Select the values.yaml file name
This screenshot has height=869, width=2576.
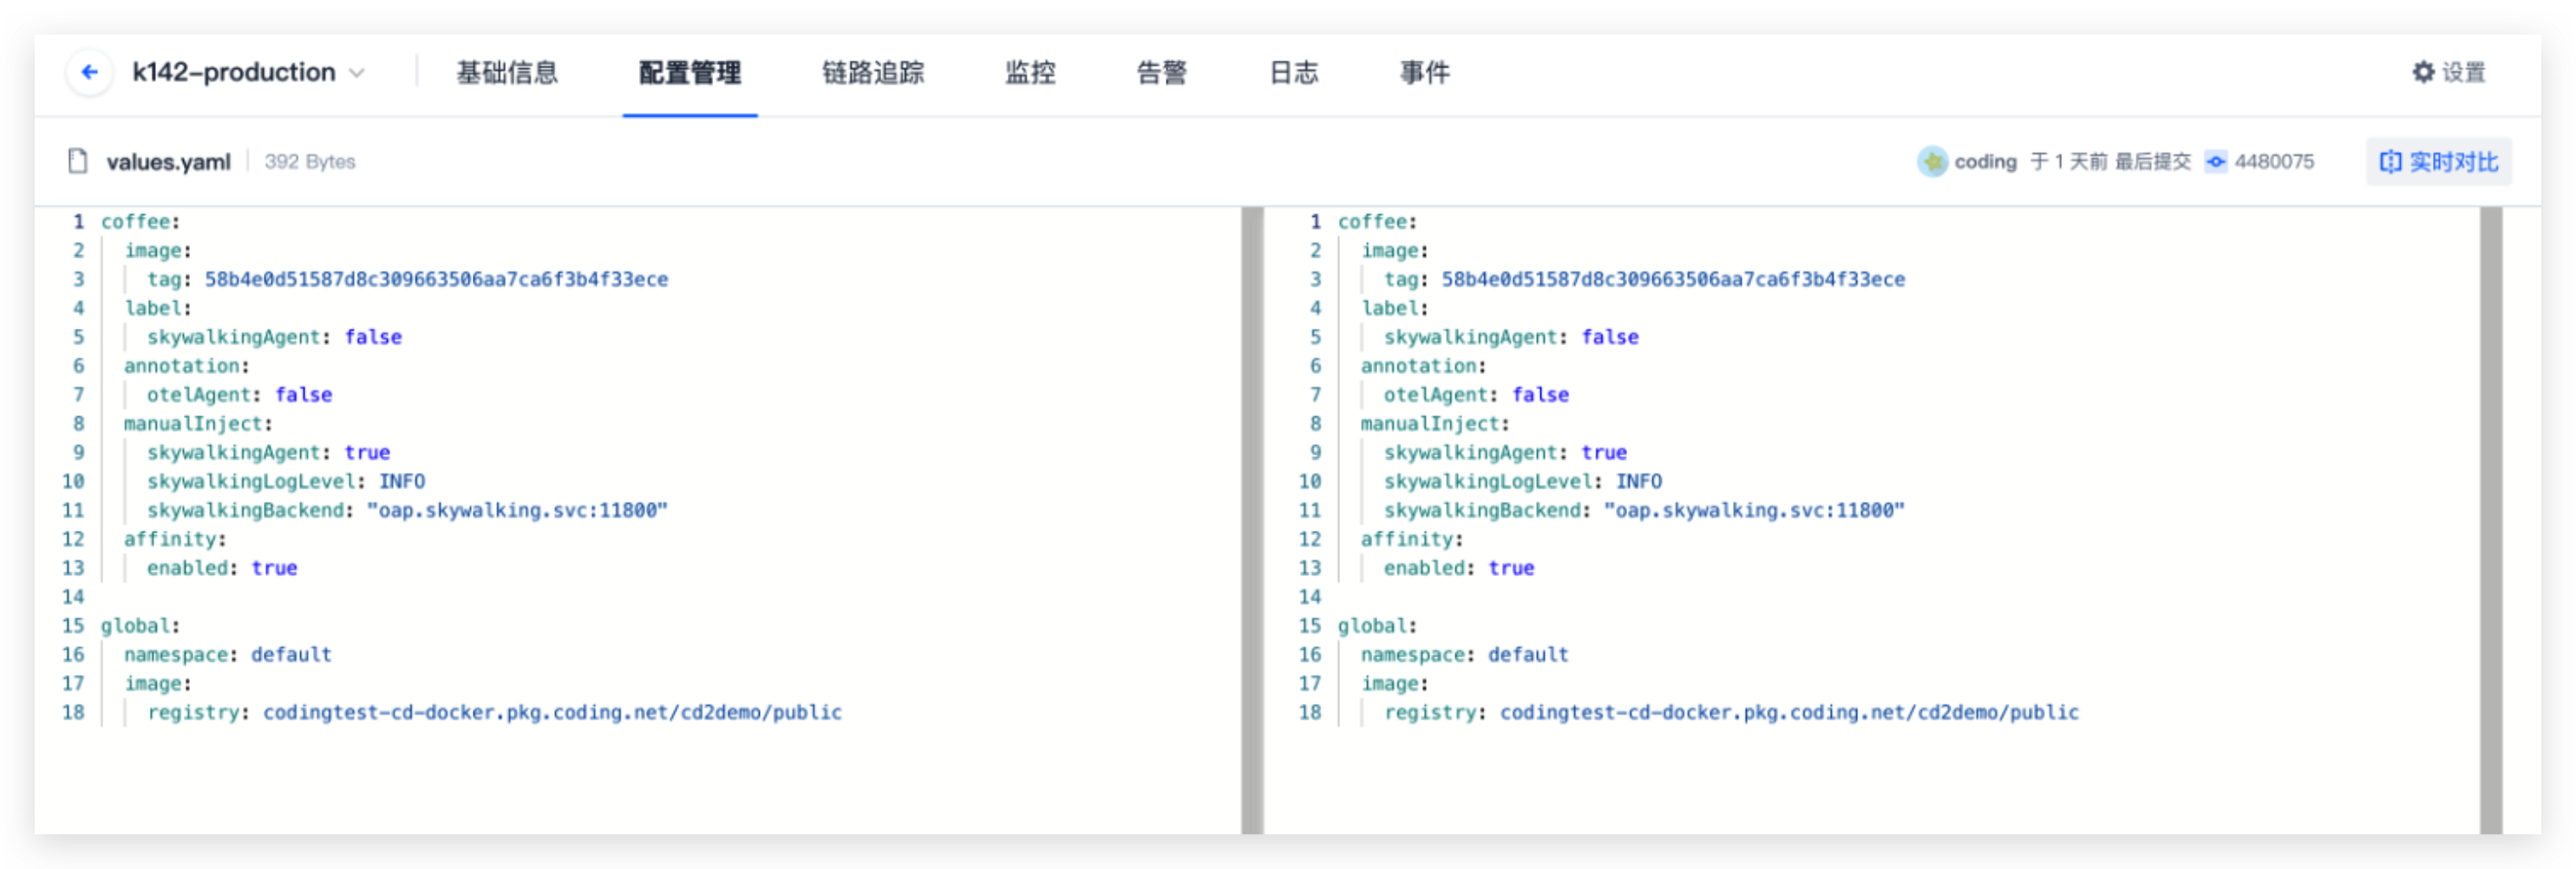(168, 162)
